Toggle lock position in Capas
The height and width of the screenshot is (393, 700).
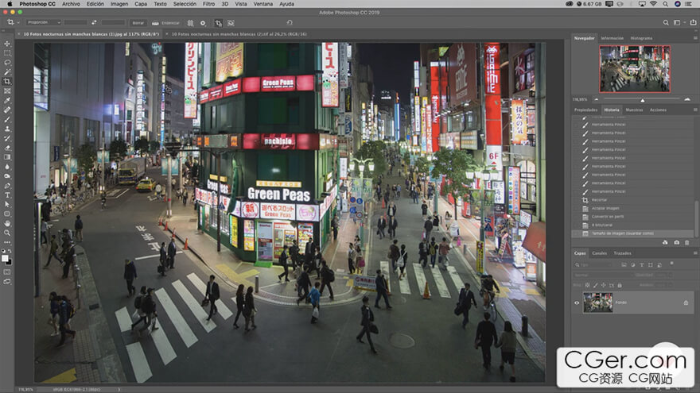tap(604, 285)
